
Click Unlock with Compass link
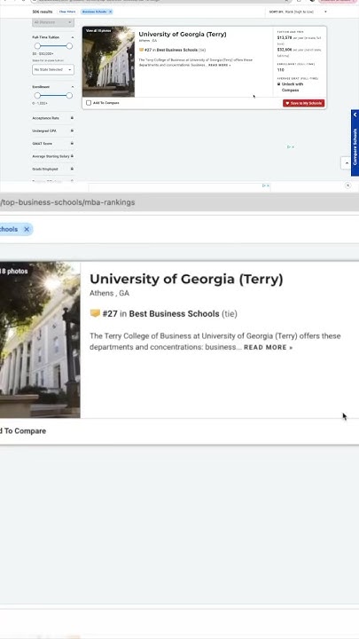(293, 87)
